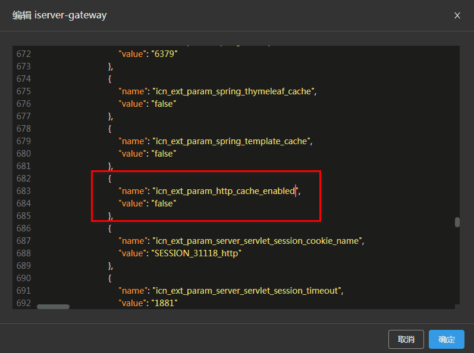
Task: Click the "false" value on line 676
Action: pos(164,104)
